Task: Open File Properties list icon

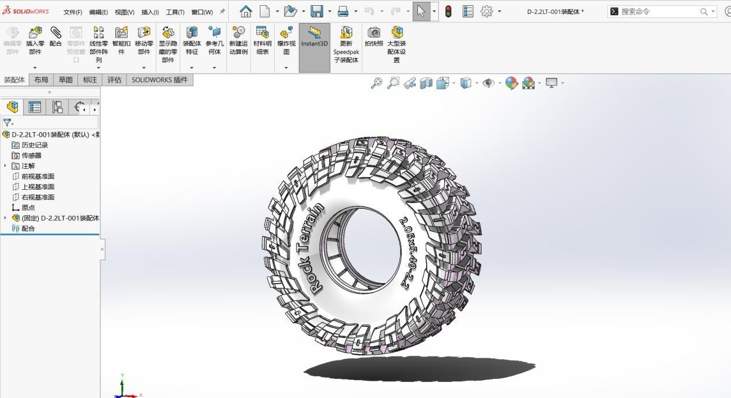Action: (x=468, y=12)
